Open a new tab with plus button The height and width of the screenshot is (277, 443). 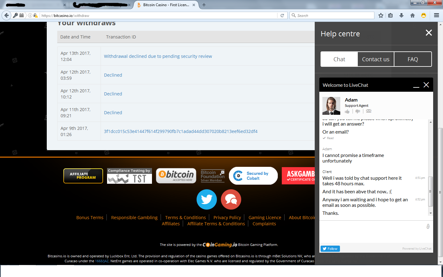(204, 5)
